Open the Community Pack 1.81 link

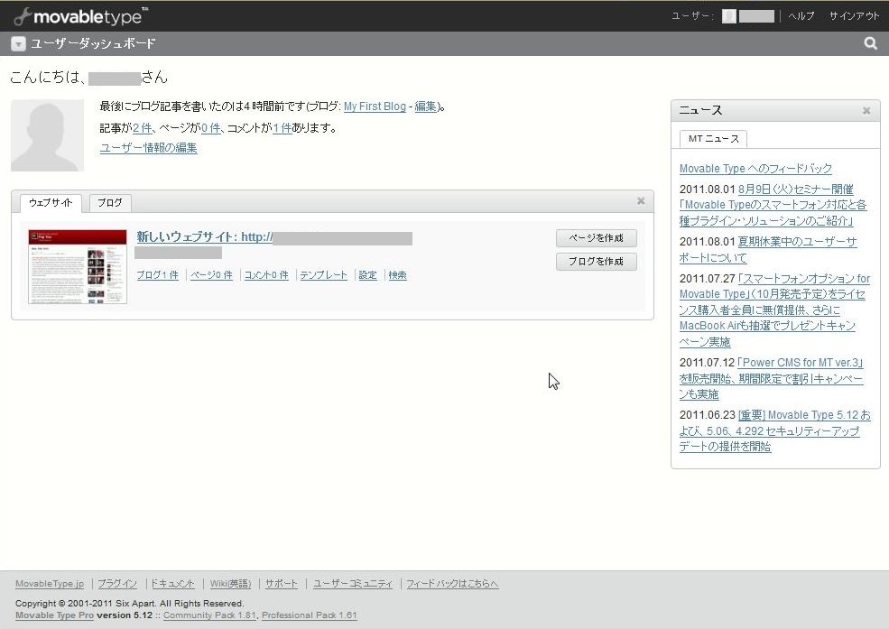[x=209, y=615]
